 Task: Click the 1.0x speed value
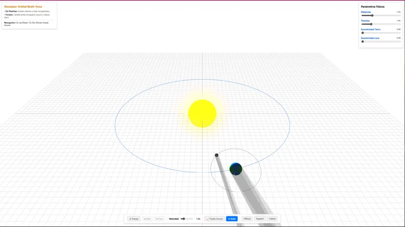[x=198, y=219]
